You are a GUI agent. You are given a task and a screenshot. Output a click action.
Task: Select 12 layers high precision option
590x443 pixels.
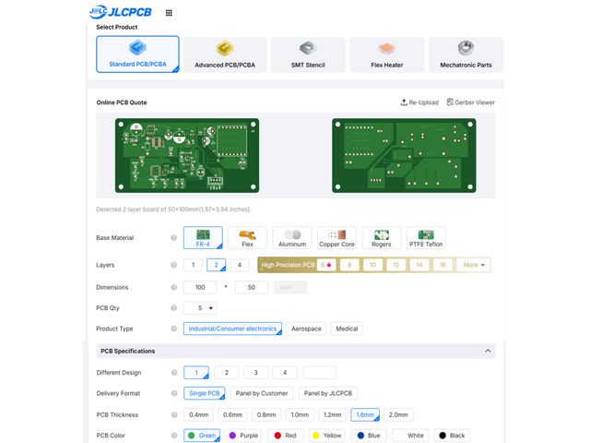click(396, 265)
